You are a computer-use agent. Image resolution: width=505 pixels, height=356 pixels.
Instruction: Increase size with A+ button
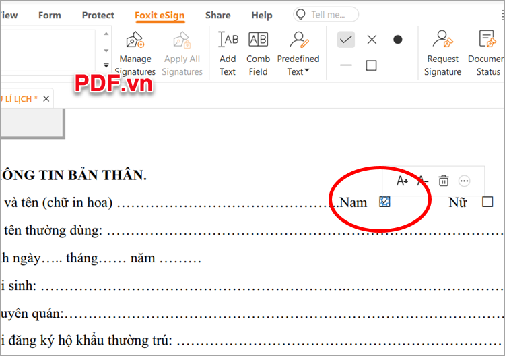pyautogui.click(x=402, y=181)
